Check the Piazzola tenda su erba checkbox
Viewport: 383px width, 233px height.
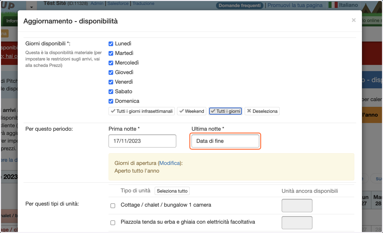tap(113, 222)
